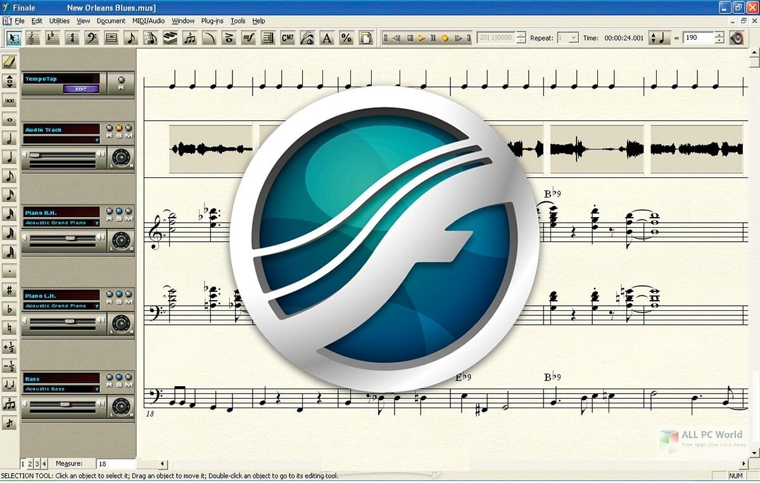Select the Clef tool bass clef icon
Image resolution: width=760 pixels, height=483 pixels.
click(x=92, y=38)
